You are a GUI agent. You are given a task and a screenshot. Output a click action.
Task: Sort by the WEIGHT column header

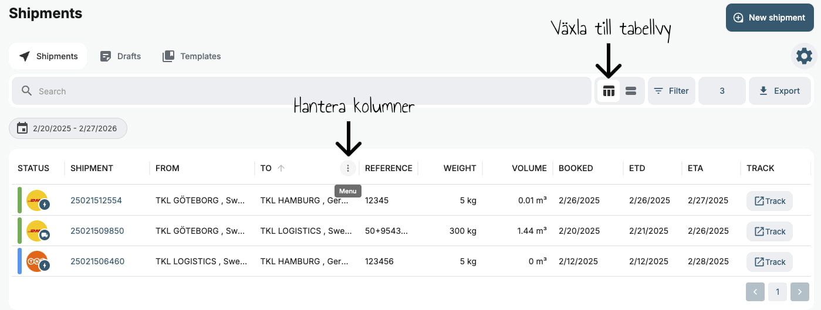coord(460,168)
